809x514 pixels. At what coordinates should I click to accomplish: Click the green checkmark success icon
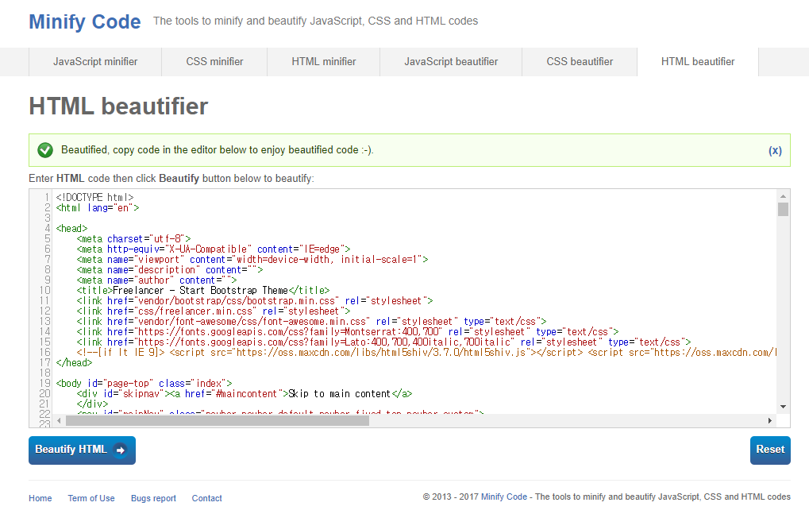click(x=45, y=150)
